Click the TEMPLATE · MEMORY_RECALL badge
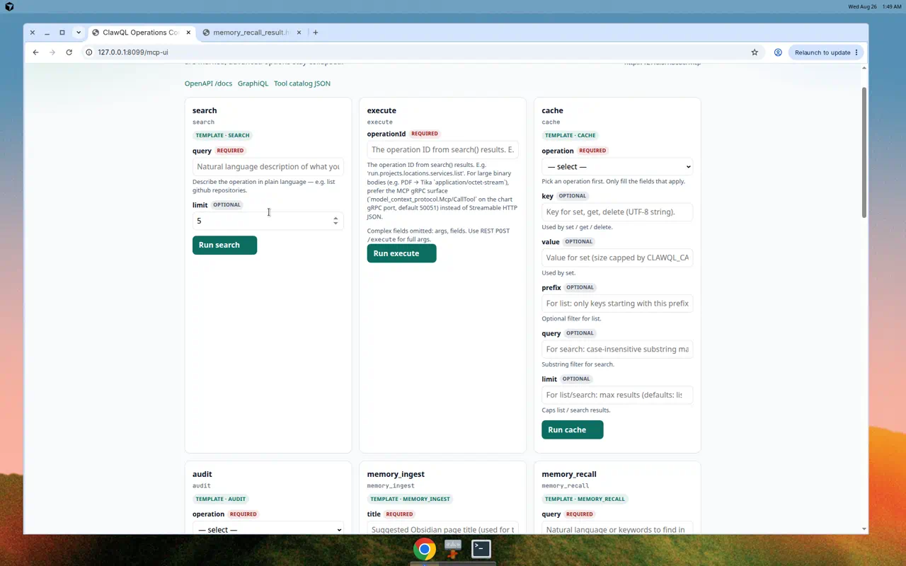 [x=585, y=499]
